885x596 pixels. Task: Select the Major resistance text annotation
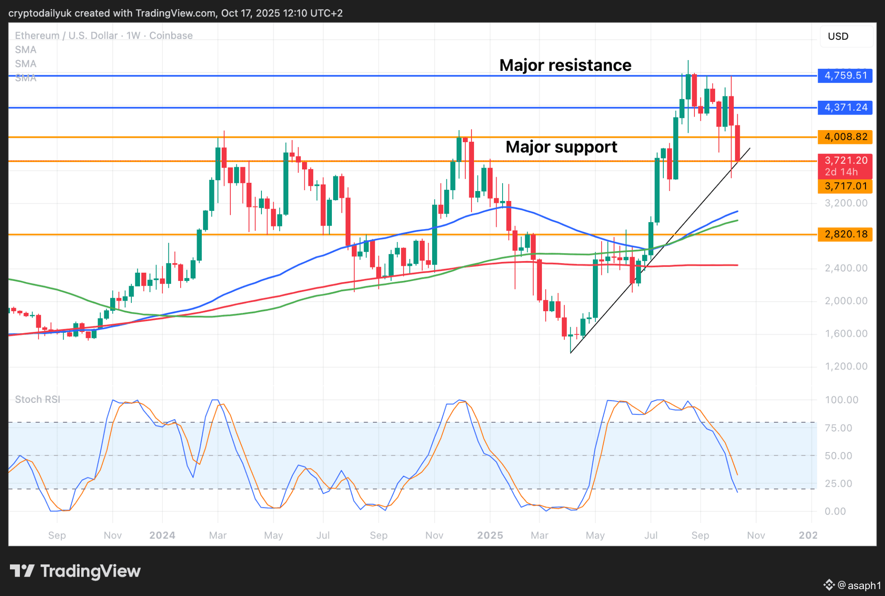(x=565, y=65)
